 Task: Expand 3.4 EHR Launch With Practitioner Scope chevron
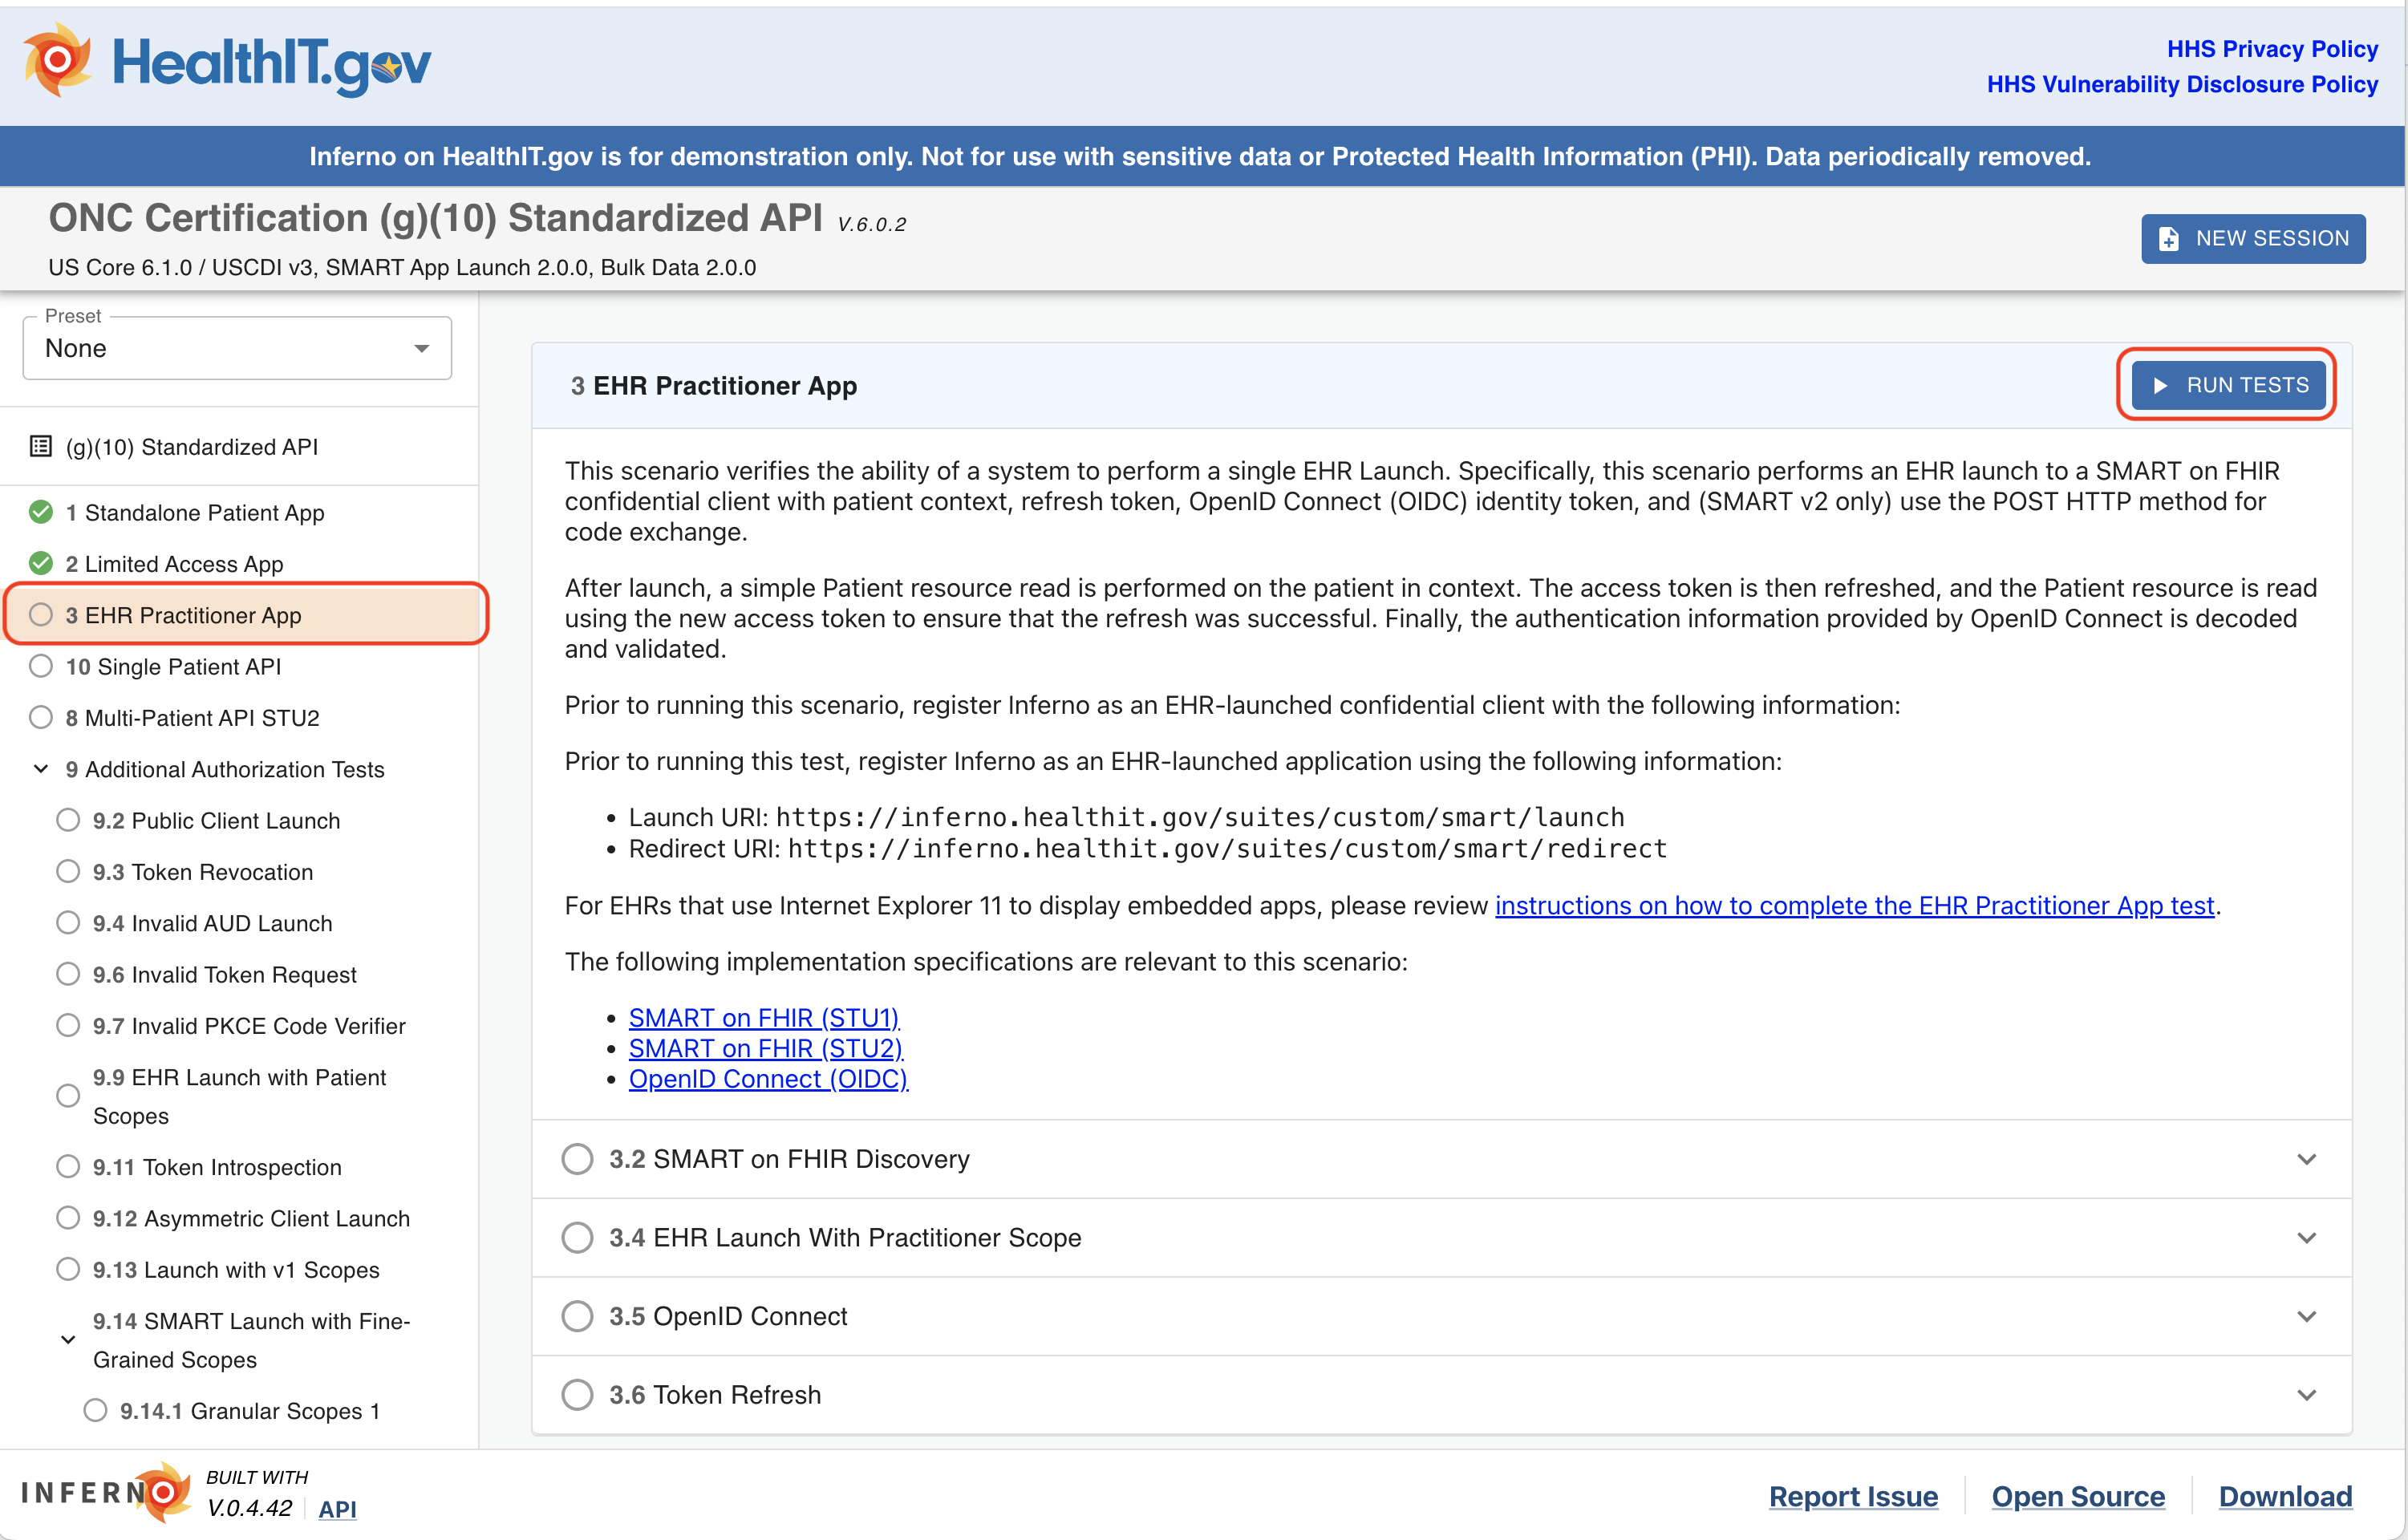click(x=2307, y=1237)
